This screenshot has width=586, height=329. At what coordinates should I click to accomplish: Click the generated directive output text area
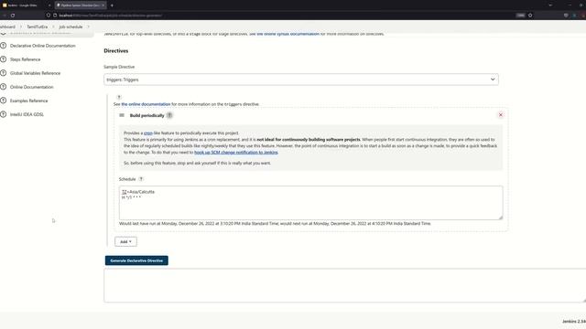[x=344, y=285]
